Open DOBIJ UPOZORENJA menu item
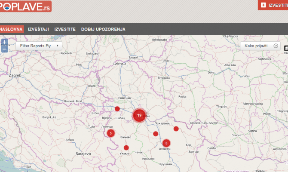Image resolution: width=288 pixels, height=172 pixels. (x=103, y=29)
